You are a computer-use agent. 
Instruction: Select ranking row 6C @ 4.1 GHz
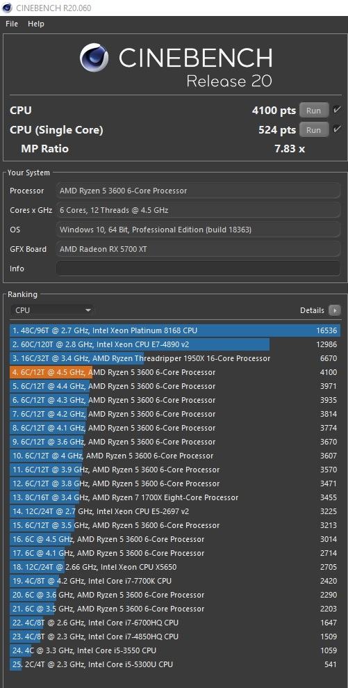pos(175,553)
